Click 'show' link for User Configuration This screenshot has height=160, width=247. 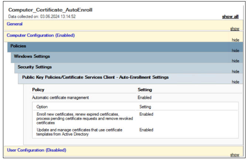[234, 155]
